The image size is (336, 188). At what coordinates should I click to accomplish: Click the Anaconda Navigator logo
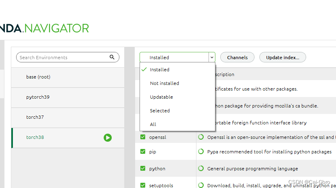pos(44,28)
